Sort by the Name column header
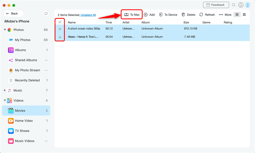This screenshot has width=255, height=153. 72,22
